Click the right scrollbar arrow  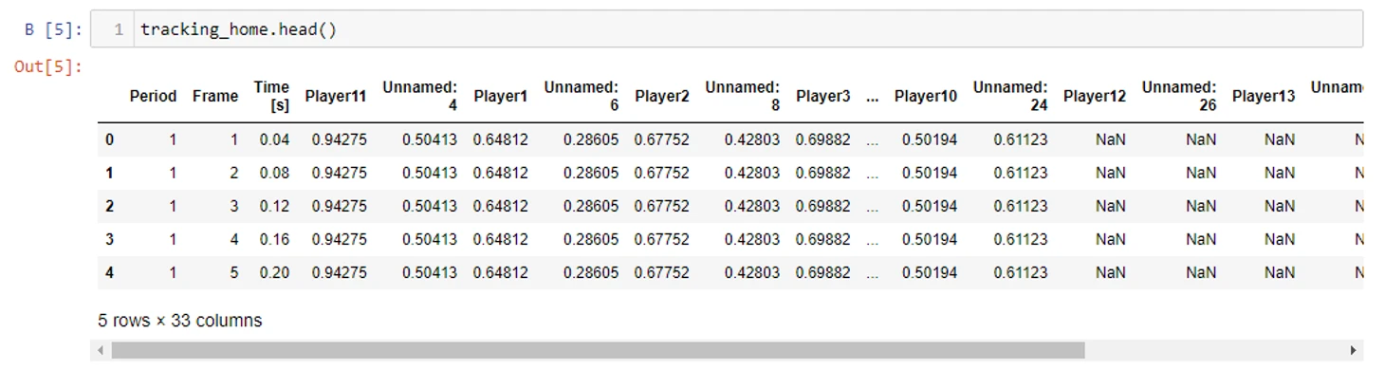click(1353, 351)
